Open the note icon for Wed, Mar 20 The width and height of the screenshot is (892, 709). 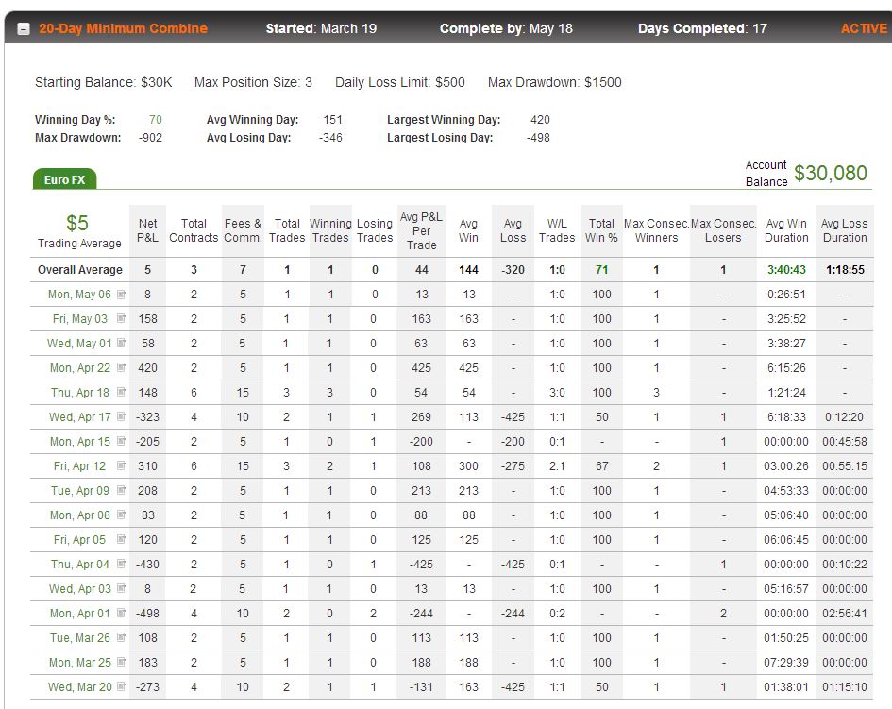tap(121, 686)
